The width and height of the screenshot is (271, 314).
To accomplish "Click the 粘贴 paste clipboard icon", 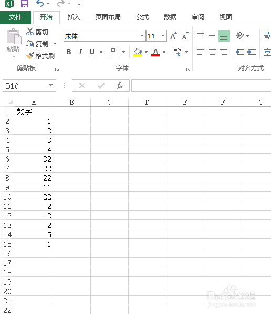I will 14,36.
